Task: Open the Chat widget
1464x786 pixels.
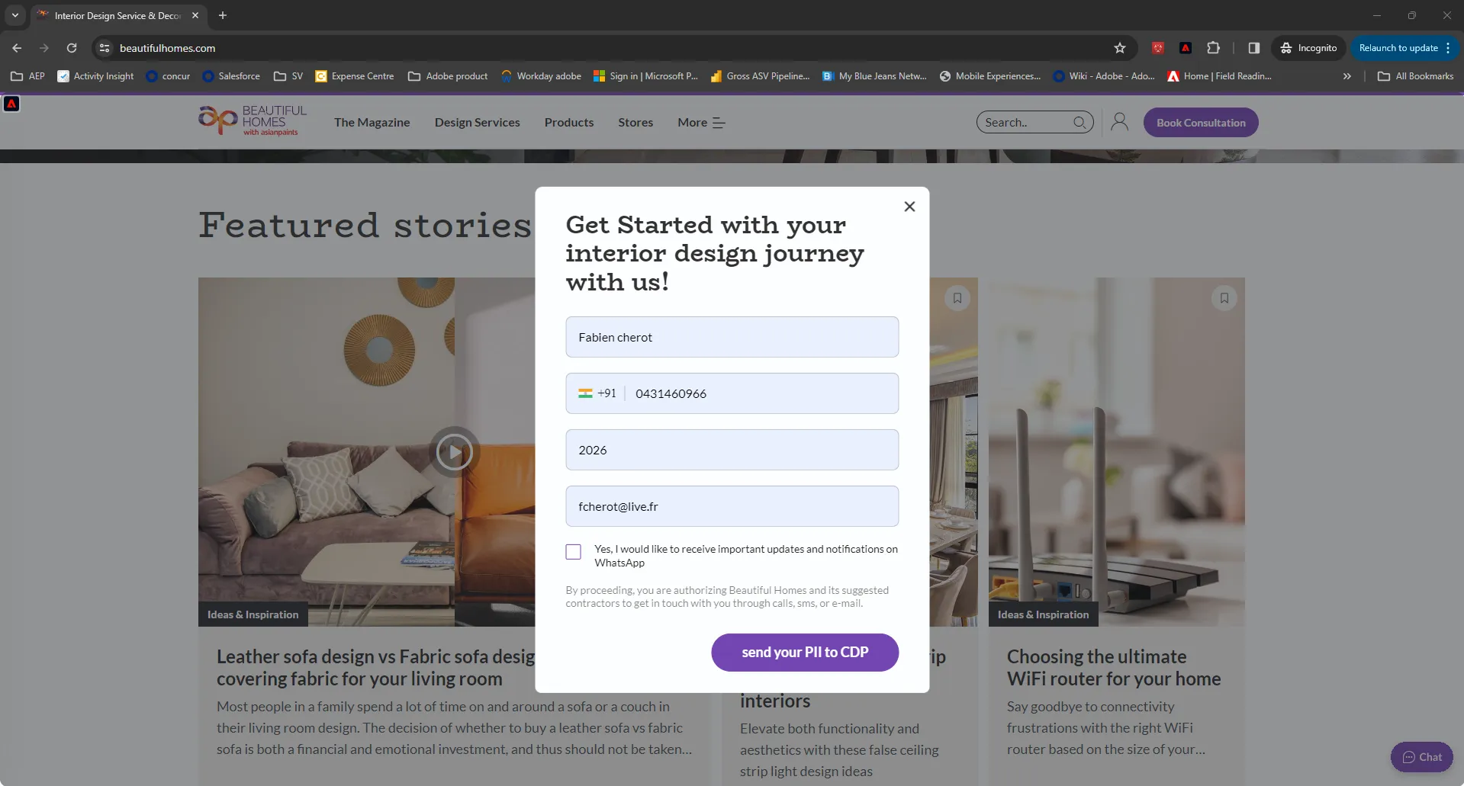Action: (1422, 757)
